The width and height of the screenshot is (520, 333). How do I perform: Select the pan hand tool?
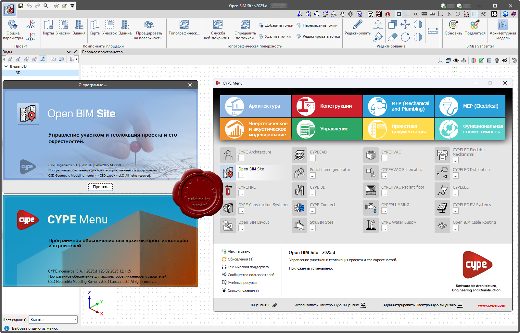pyautogui.click(x=342, y=14)
